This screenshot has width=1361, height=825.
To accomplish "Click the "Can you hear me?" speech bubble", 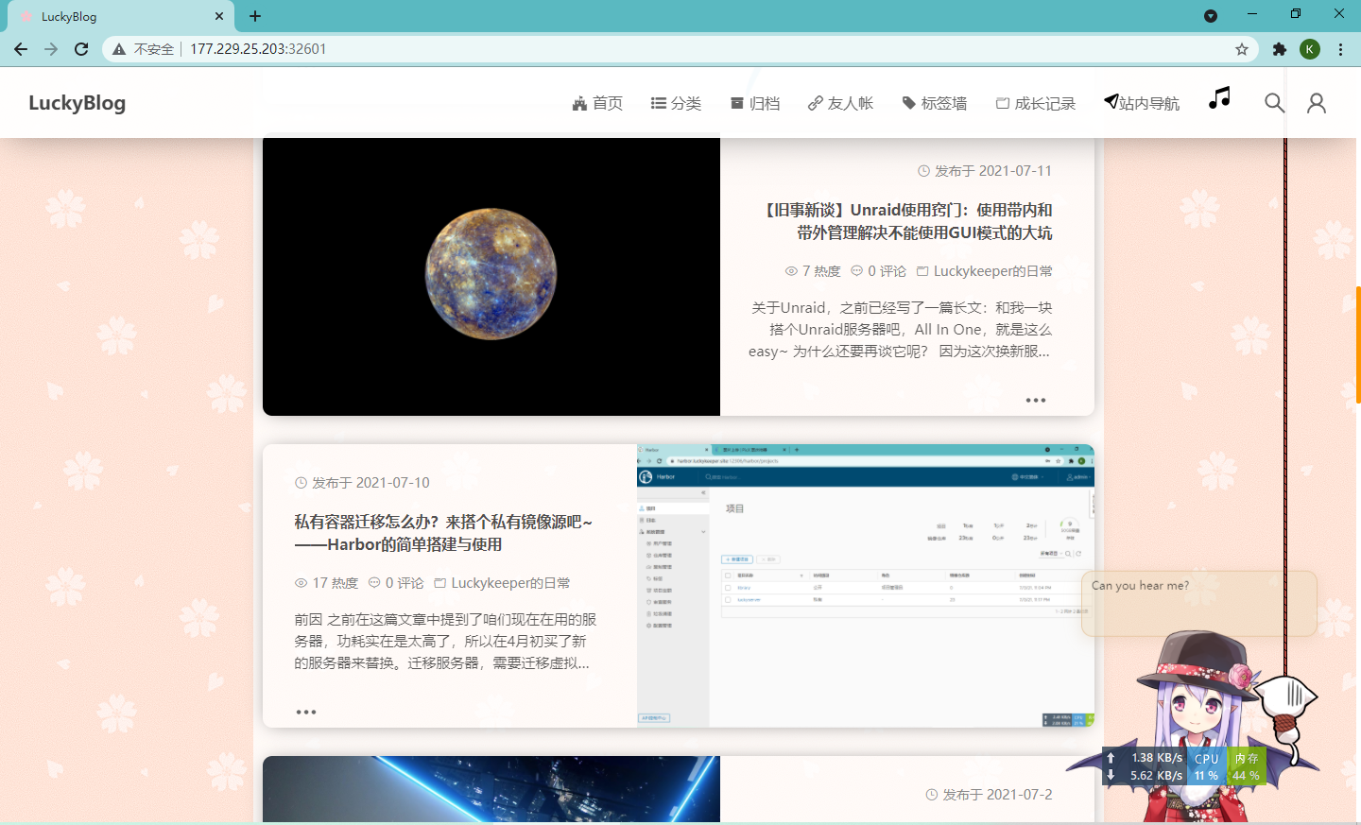I will click(x=1198, y=603).
